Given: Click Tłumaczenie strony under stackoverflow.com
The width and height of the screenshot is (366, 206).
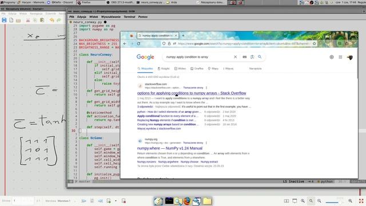Looking at the screenshot, I should [193, 88].
